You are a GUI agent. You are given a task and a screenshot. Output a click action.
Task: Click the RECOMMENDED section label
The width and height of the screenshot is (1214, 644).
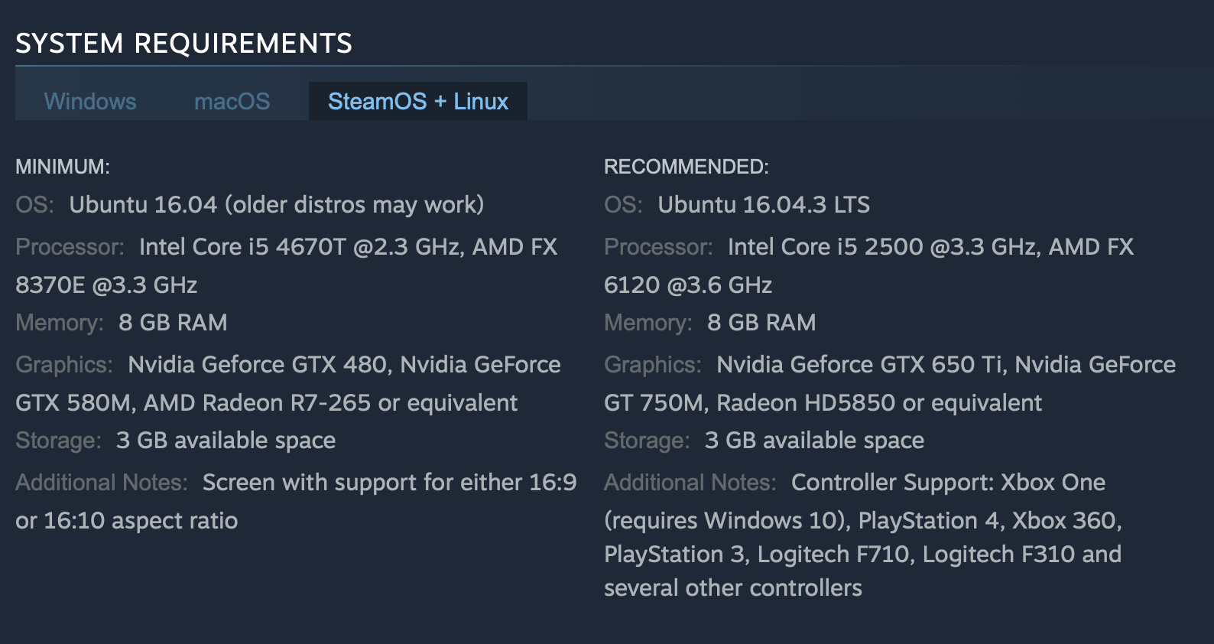tap(686, 167)
